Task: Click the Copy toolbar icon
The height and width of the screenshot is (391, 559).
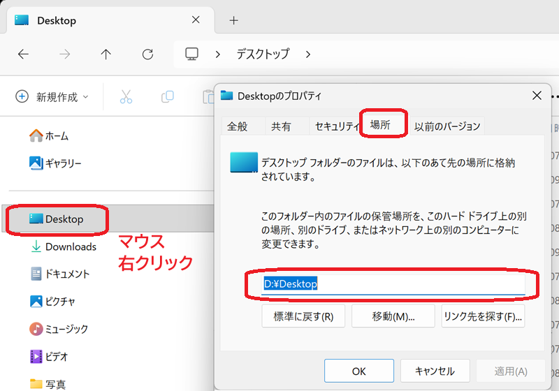Action: pyautogui.click(x=168, y=96)
